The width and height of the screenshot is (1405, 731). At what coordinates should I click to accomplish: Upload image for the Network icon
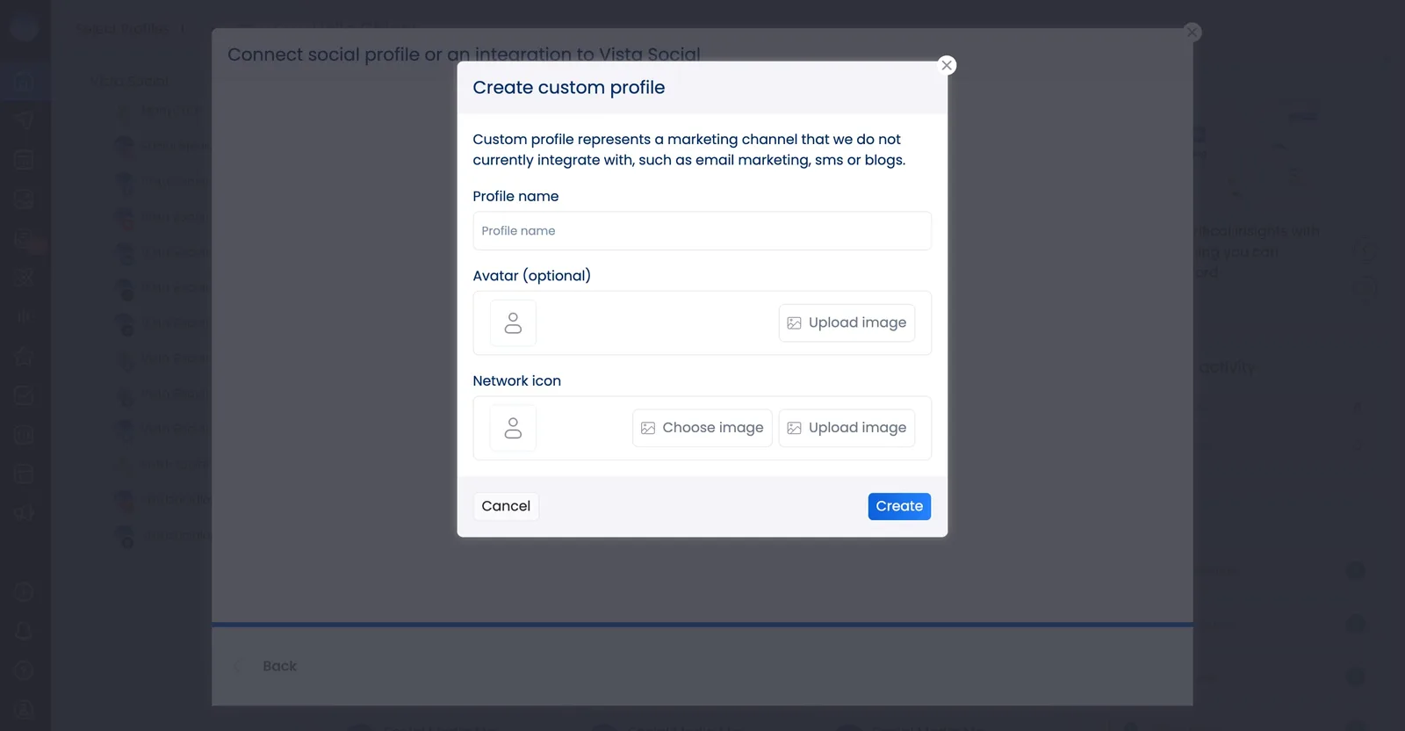[x=847, y=428]
